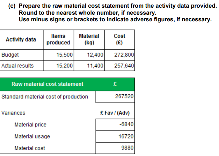This screenshot has height=156, width=219.
Task: Select the Cost (£) column header
Action: coord(119,39)
